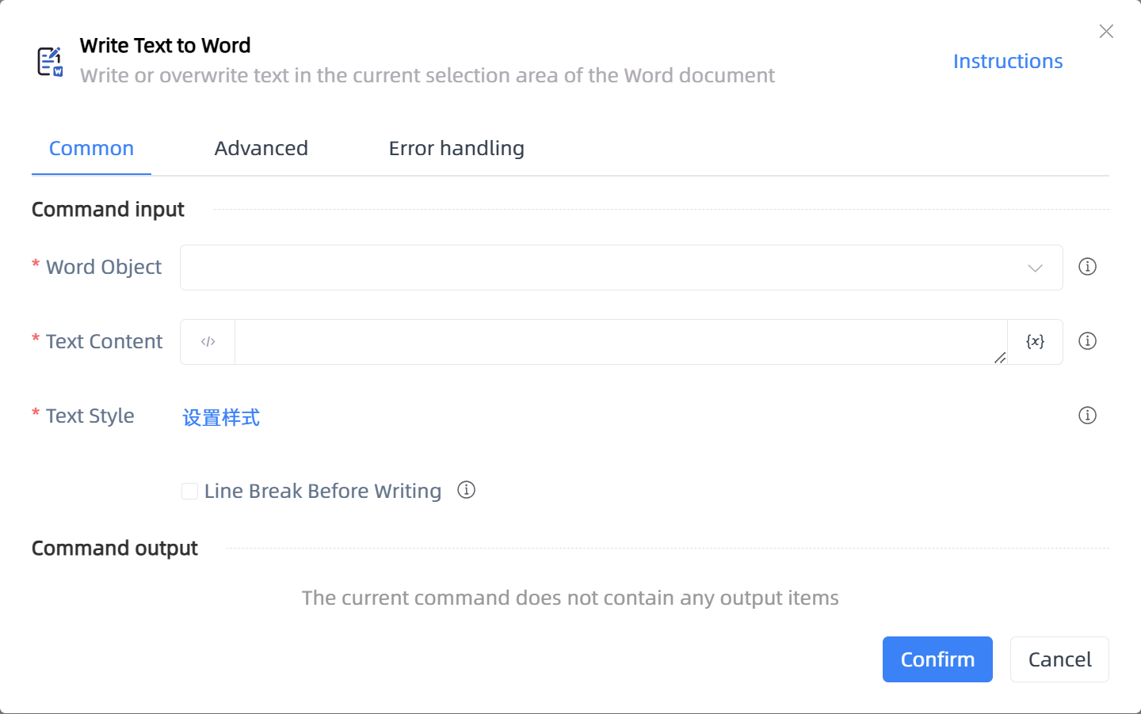The height and width of the screenshot is (714, 1141).
Task: Enable Line Break Before Writing checkbox
Action: (189, 491)
